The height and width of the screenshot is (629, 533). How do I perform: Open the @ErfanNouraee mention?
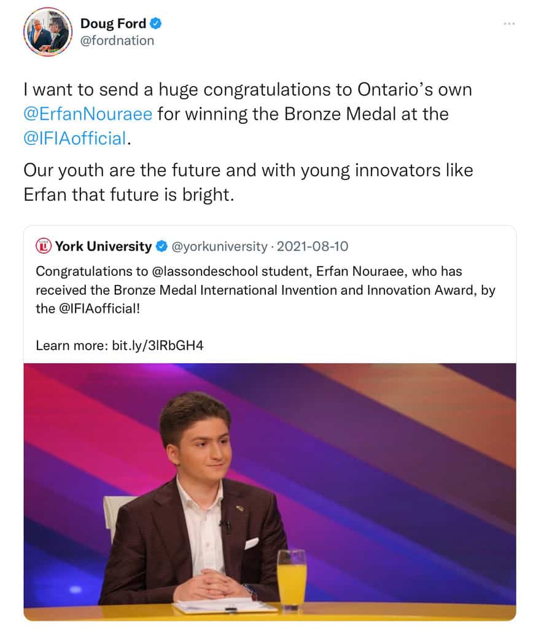tap(88, 114)
